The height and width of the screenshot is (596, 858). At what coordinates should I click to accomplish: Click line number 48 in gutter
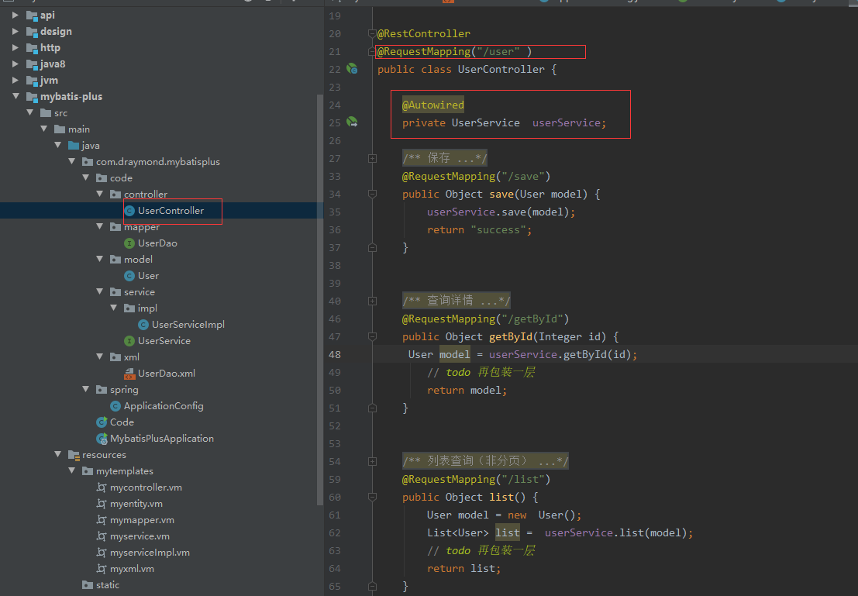coord(335,355)
